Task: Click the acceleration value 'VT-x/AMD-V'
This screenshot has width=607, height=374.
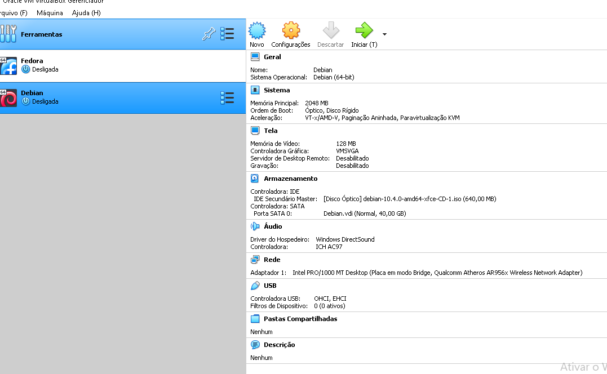Action: coord(322,118)
